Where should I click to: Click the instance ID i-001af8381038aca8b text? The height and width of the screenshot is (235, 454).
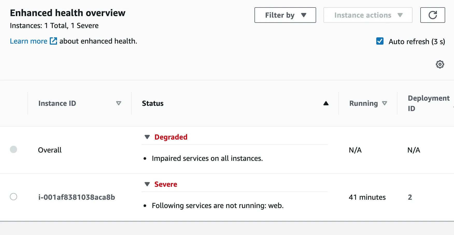(x=77, y=197)
